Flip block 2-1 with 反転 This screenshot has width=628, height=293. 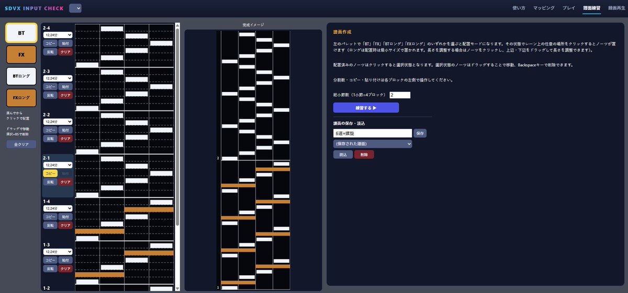(50, 182)
